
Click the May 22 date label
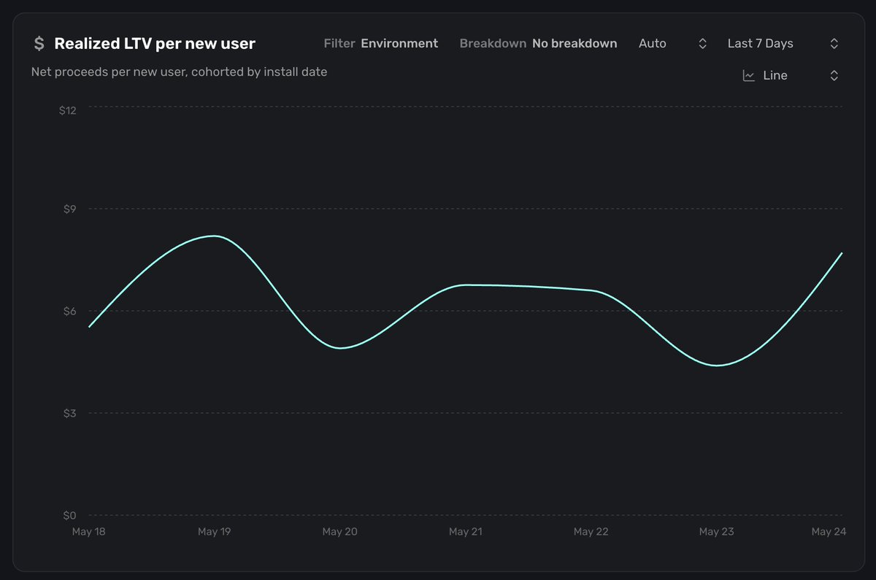pyautogui.click(x=591, y=532)
